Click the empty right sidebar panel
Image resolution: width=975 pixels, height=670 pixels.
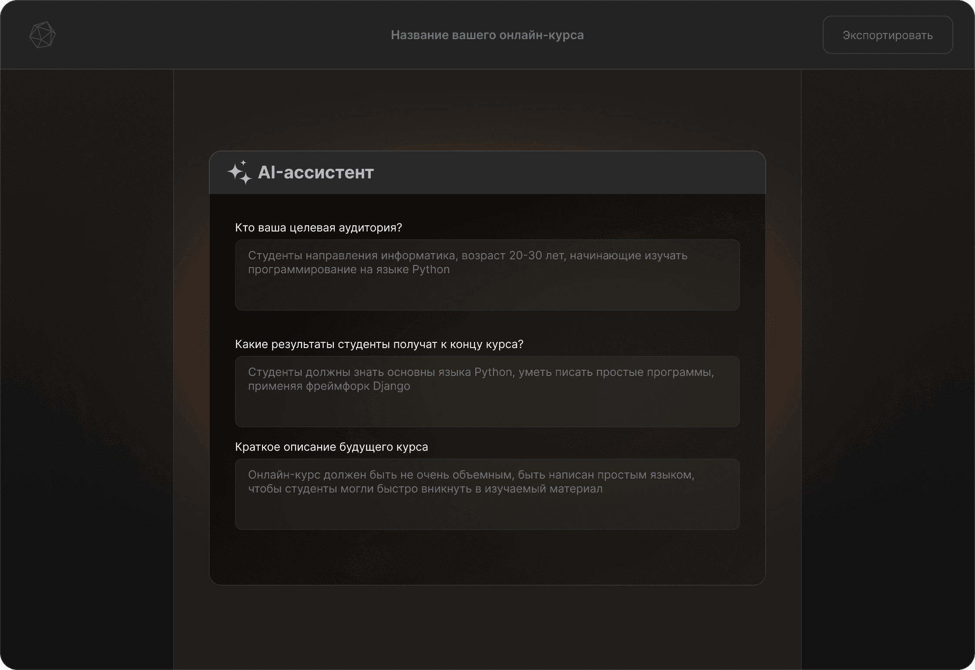(888, 370)
